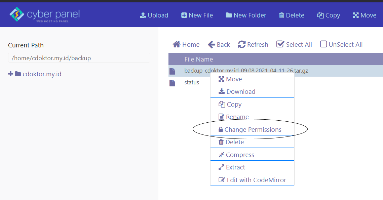Click the Back navigation button

tap(219, 45)
